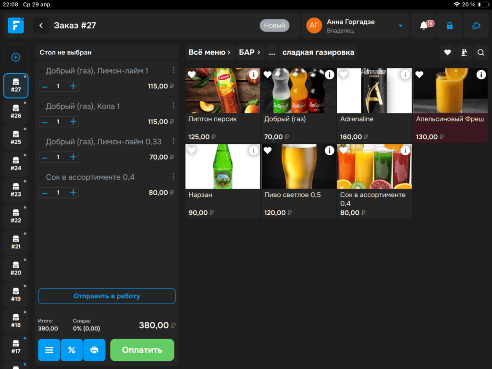Show info for Апельсиновый Фреш
492x369 pixels.
pyautogui.click(x=480, y=74)
